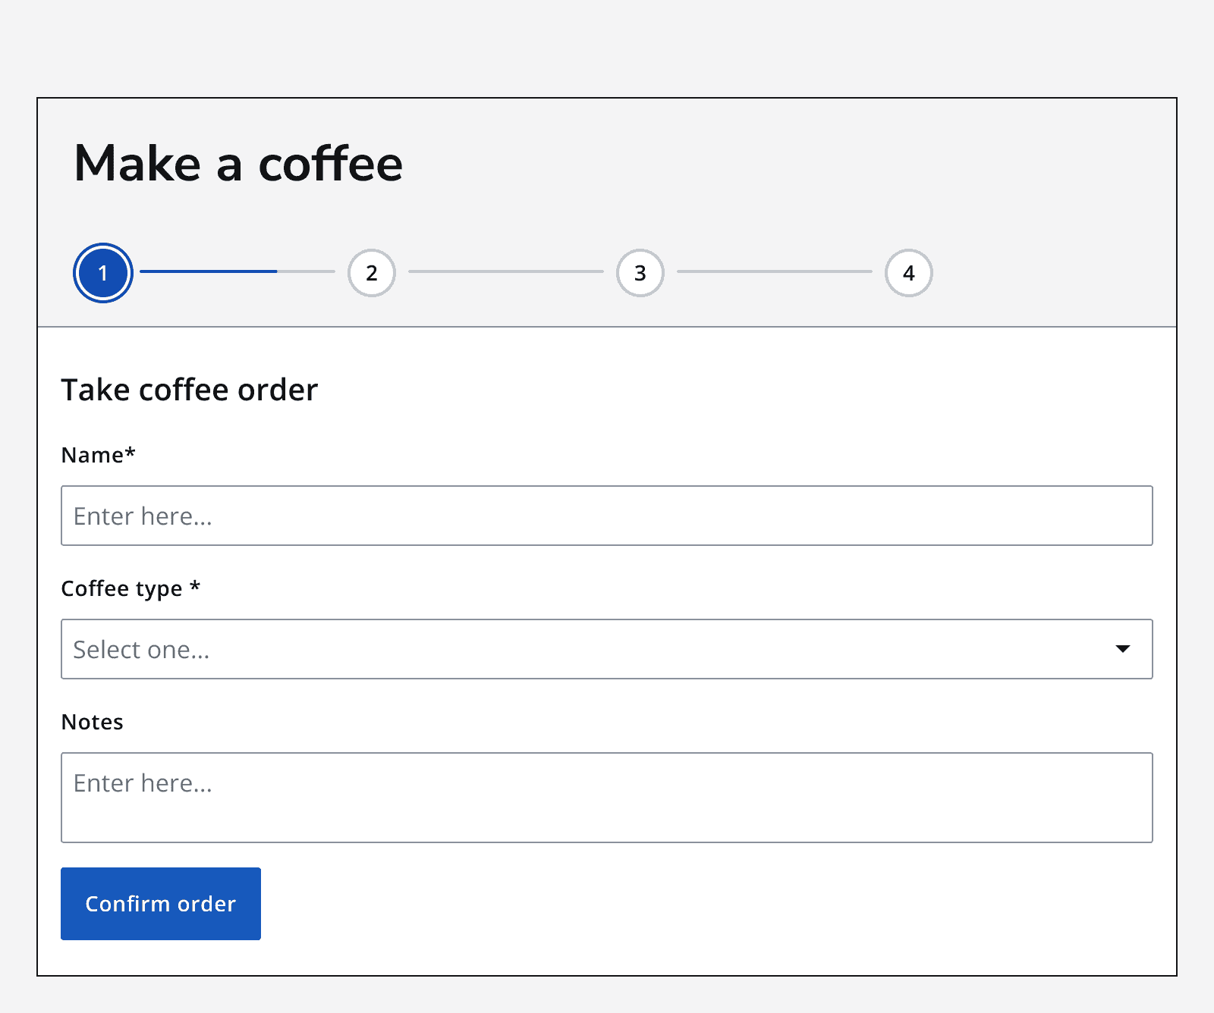The image size is (1214, 1013).
Task: Click the dropdown chevron on Select one
Action: coord(1123,649)
